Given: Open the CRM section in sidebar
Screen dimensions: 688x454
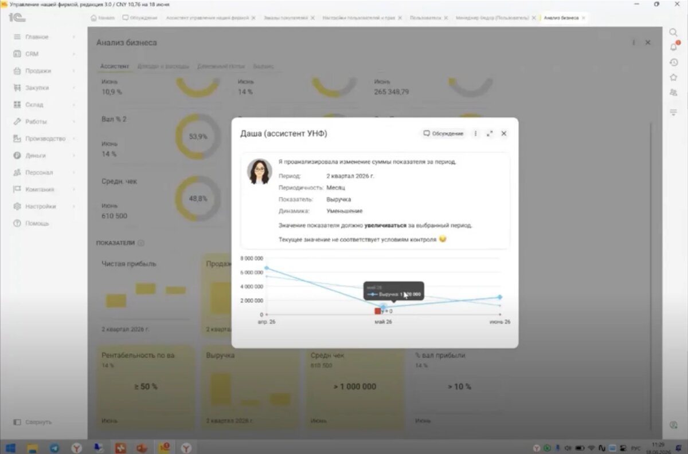Looking at the screenshot, I should pos(32,54).
